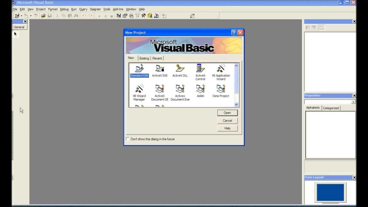Viewport: 368px width, 207px height.
Task: Select the Pointer tool in the toolbox
Action: tap(16, 34)
